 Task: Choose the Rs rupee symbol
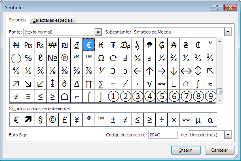pos(40,45)
